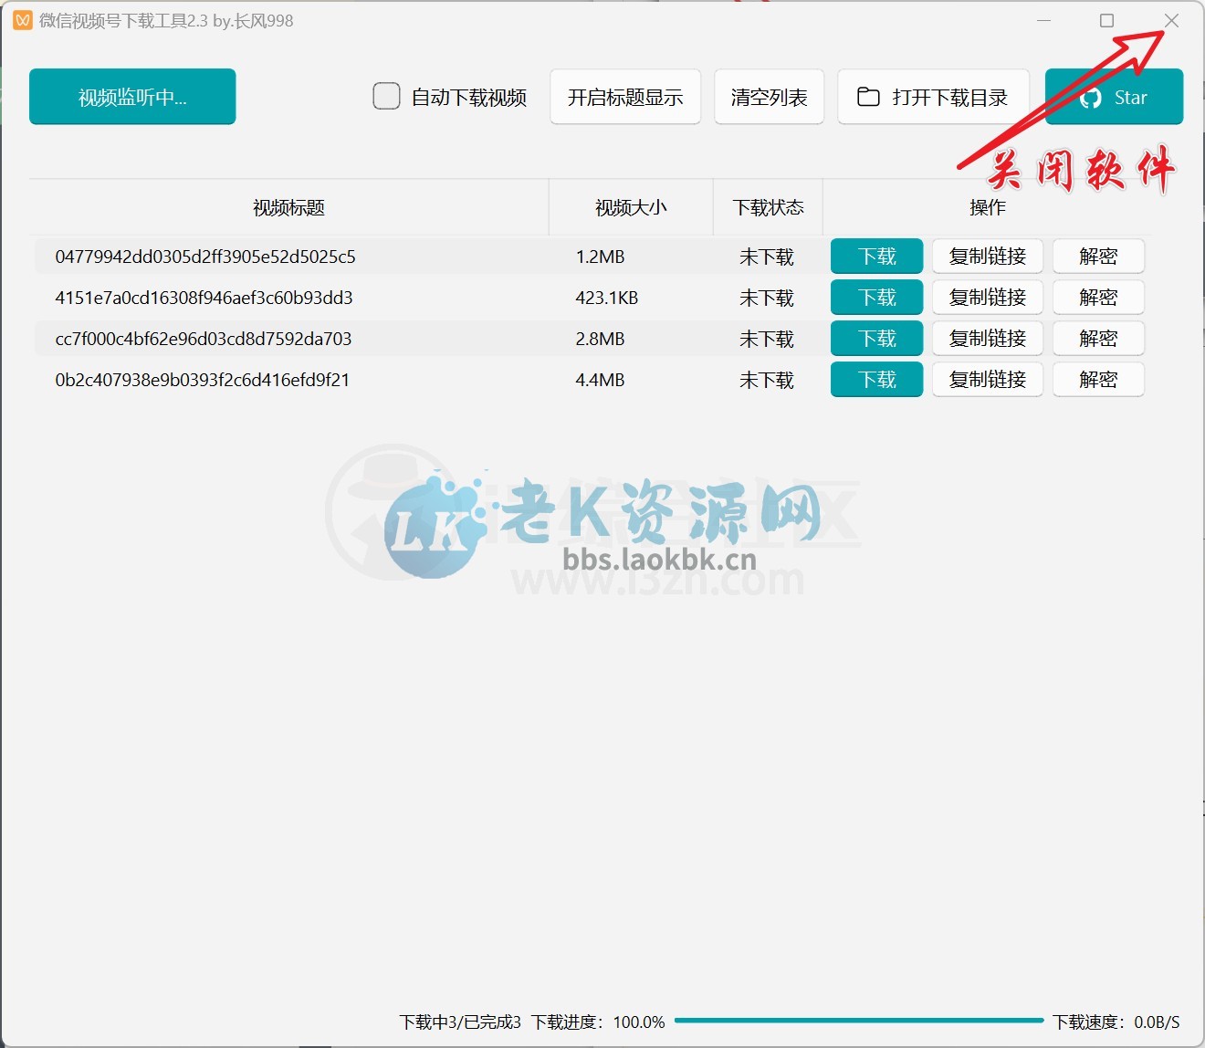Maximize the download tool window
Viewport: 1205px width, 1048px height.
pyautogui.click(x=1106, y=20)
